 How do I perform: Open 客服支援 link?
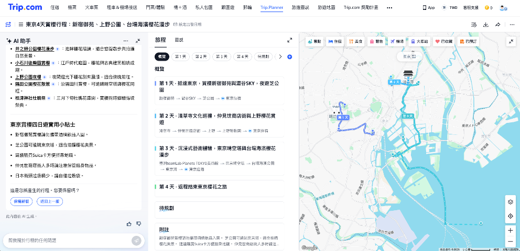coord(471,8)
